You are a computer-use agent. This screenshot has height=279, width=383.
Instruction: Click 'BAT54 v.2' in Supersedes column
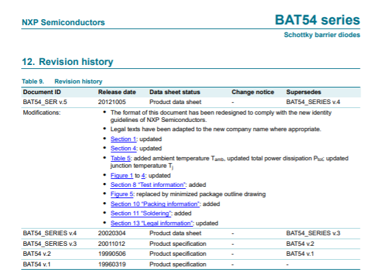pyautogui.click(x=300, y=244)
